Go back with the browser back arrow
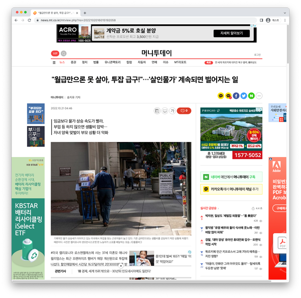301x298 pixels. click(x=16, y=20)
